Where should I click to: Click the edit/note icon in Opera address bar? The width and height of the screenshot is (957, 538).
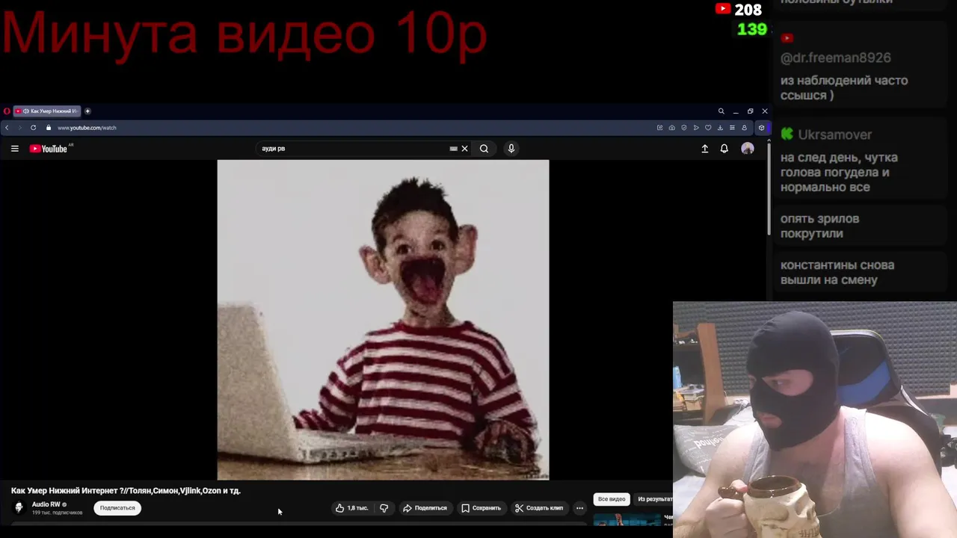point(660,128)
